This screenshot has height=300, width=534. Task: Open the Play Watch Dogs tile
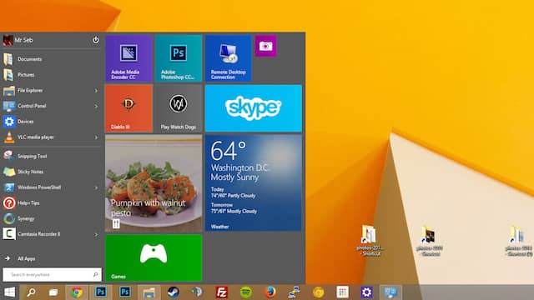[179, 108]
